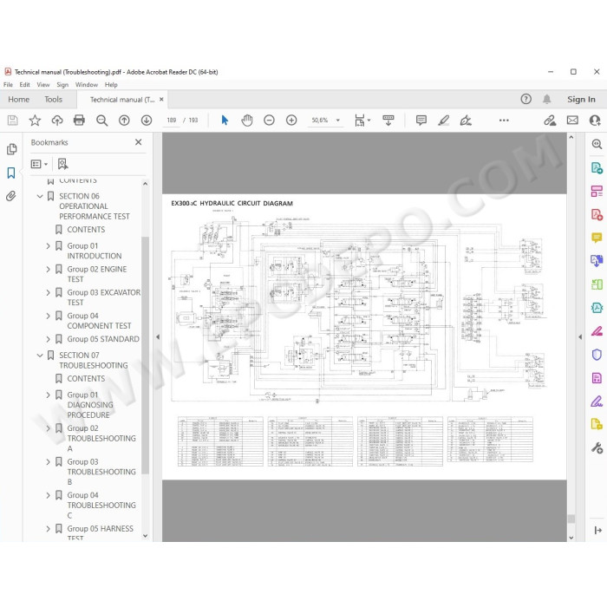This screenshot has height=607, width=607.
Task: Open the Sign document pen icon
Action: [466, 121]
